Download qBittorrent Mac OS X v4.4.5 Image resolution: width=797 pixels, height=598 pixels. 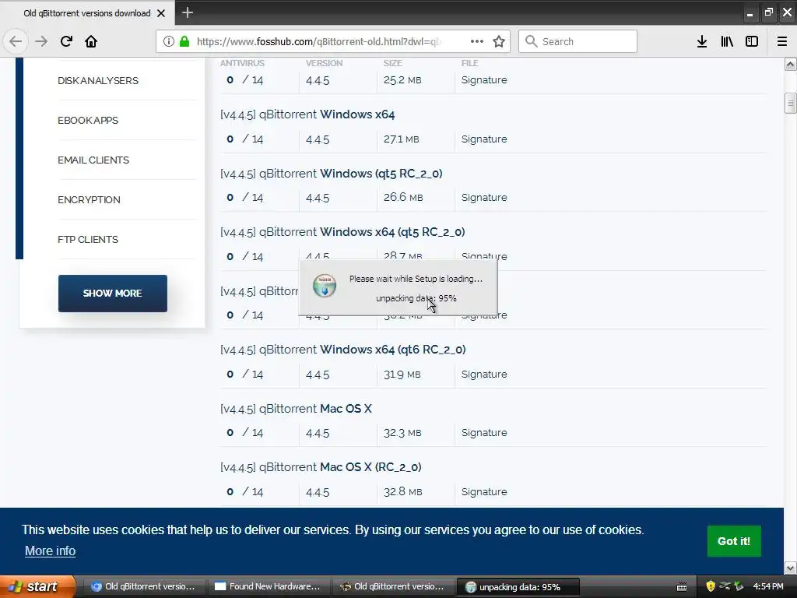click(x=296, y=408)
